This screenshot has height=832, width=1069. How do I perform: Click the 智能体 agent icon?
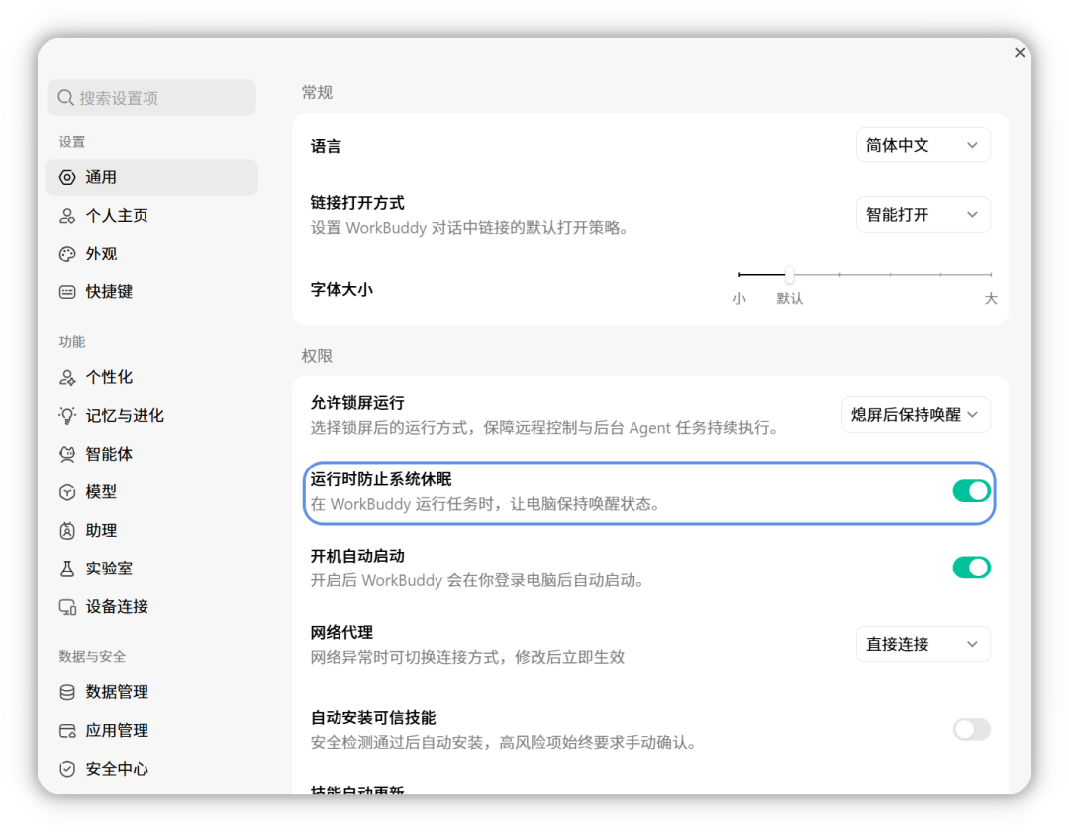(67, 455)
